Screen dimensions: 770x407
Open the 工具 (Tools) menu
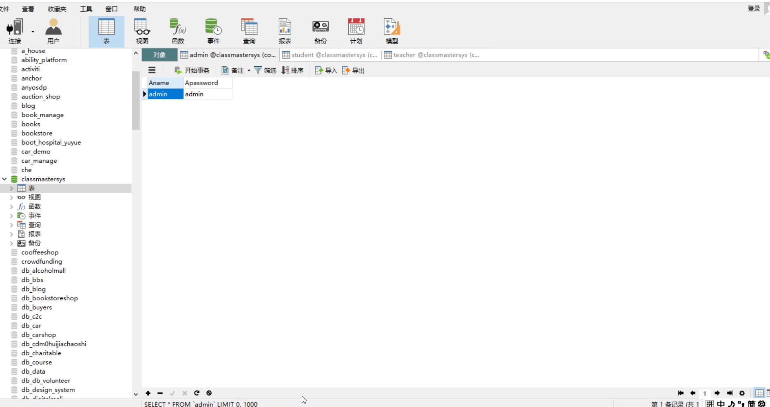pos(86,9)
